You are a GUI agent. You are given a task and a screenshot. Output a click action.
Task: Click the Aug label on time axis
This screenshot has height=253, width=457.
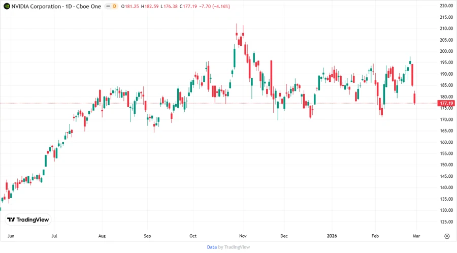click(x=102, y=236)
